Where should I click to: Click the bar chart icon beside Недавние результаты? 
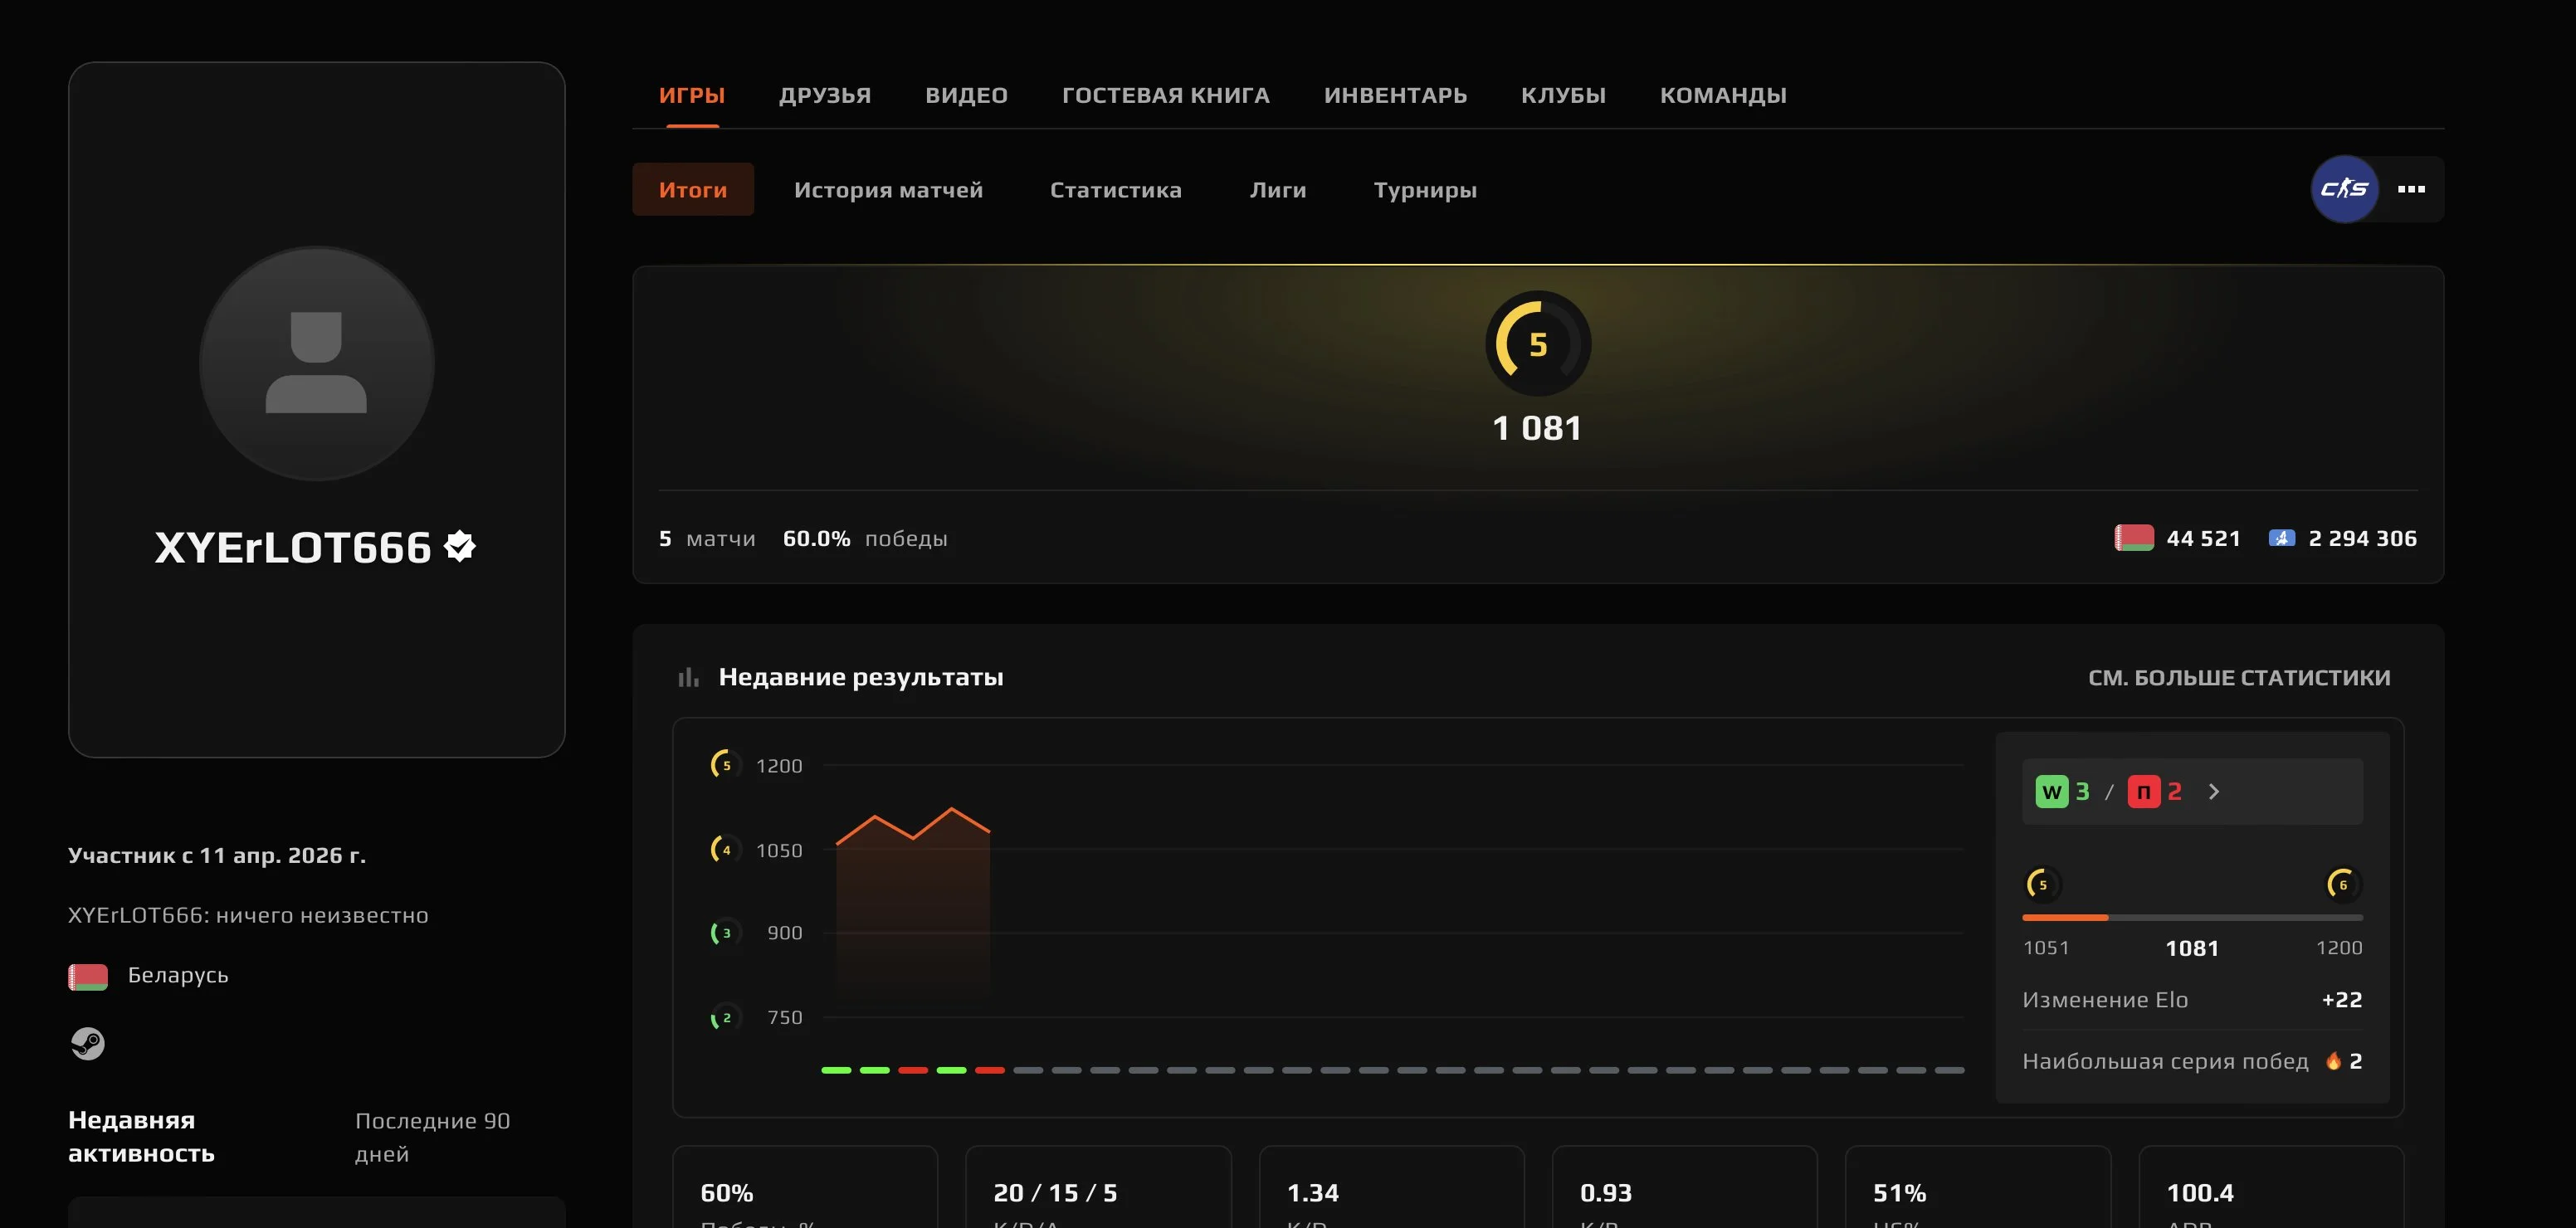point(688,678)
